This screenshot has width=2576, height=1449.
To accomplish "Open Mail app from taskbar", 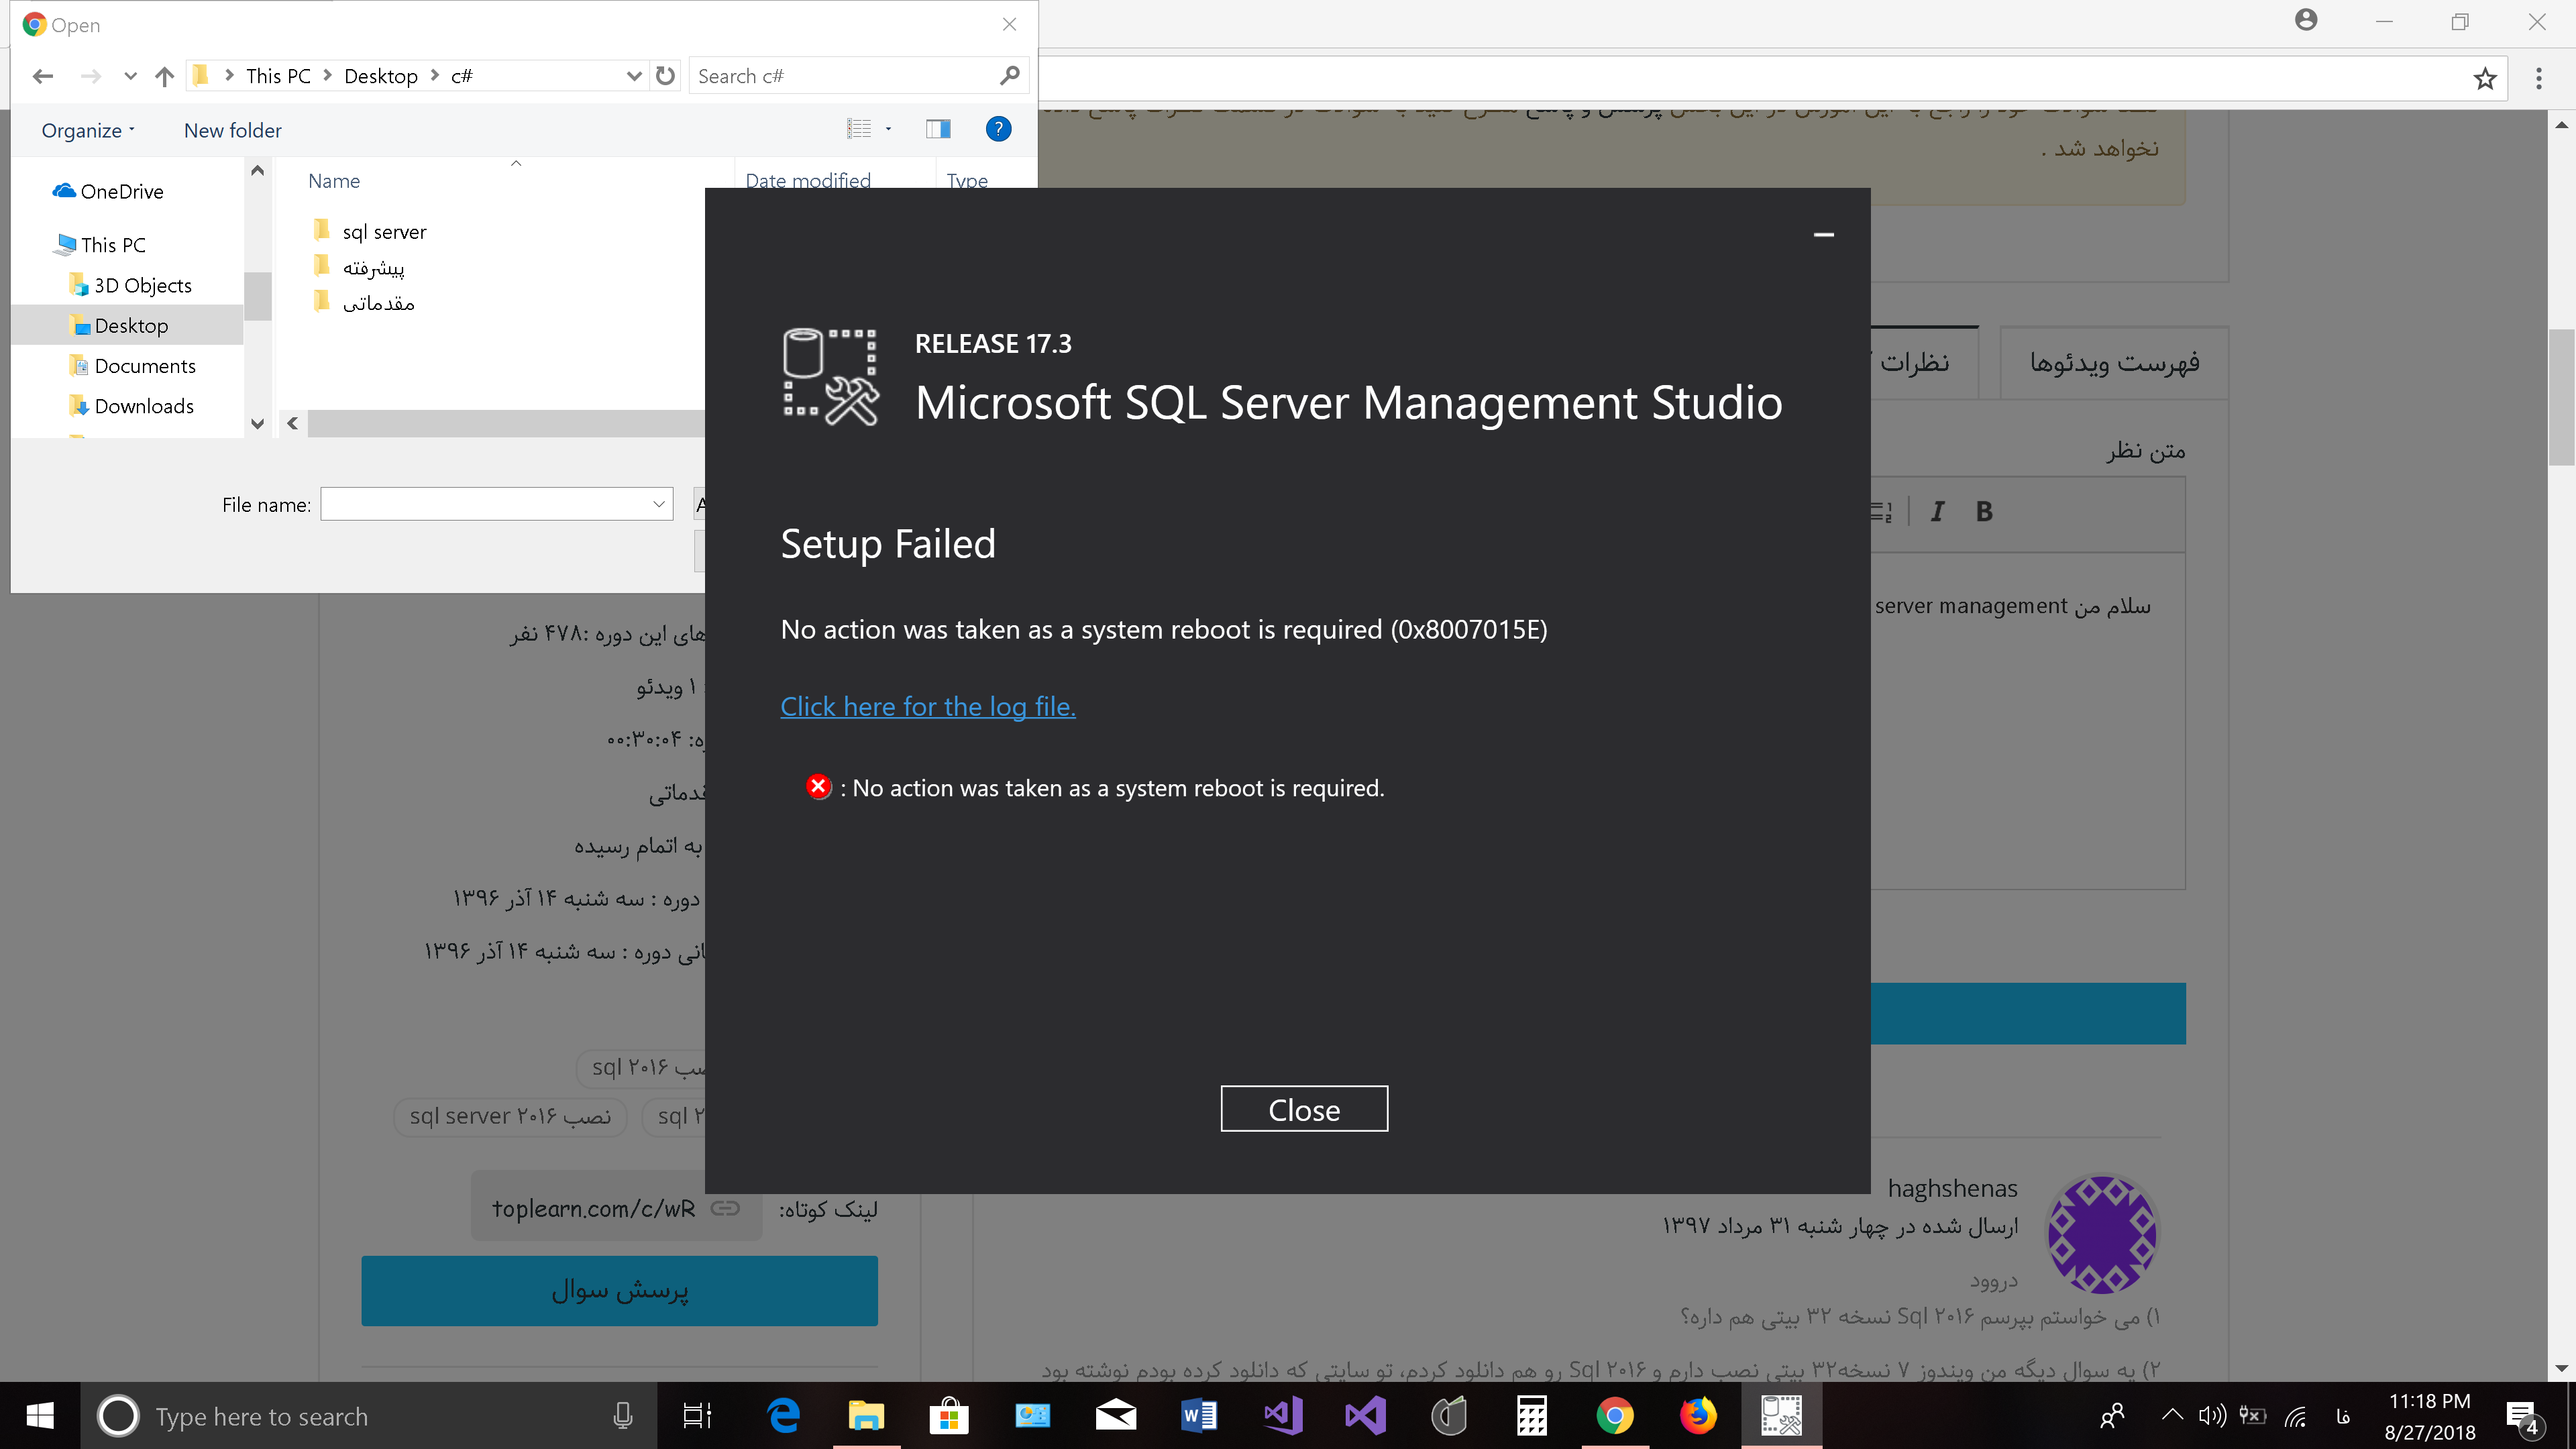I will 1116,1416.
